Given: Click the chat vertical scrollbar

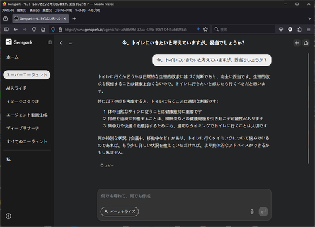Looking at the screenshot, I should pos(309,108).
